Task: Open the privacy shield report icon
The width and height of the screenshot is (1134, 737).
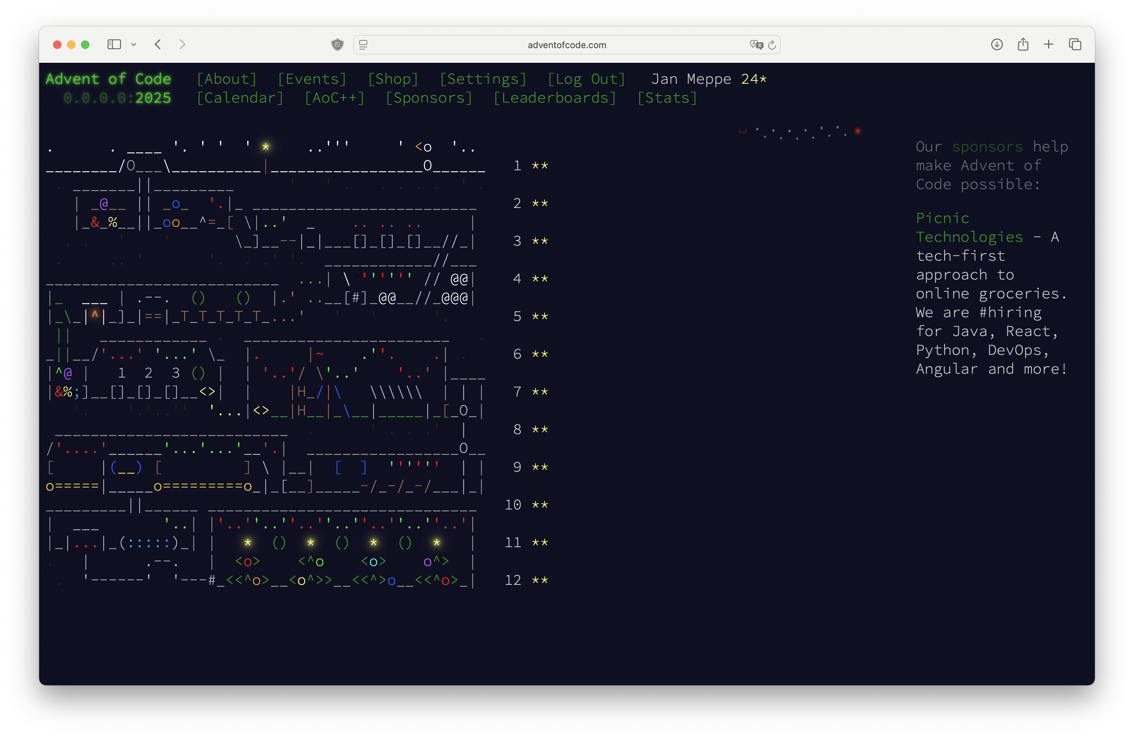Action: coord(337,45)
